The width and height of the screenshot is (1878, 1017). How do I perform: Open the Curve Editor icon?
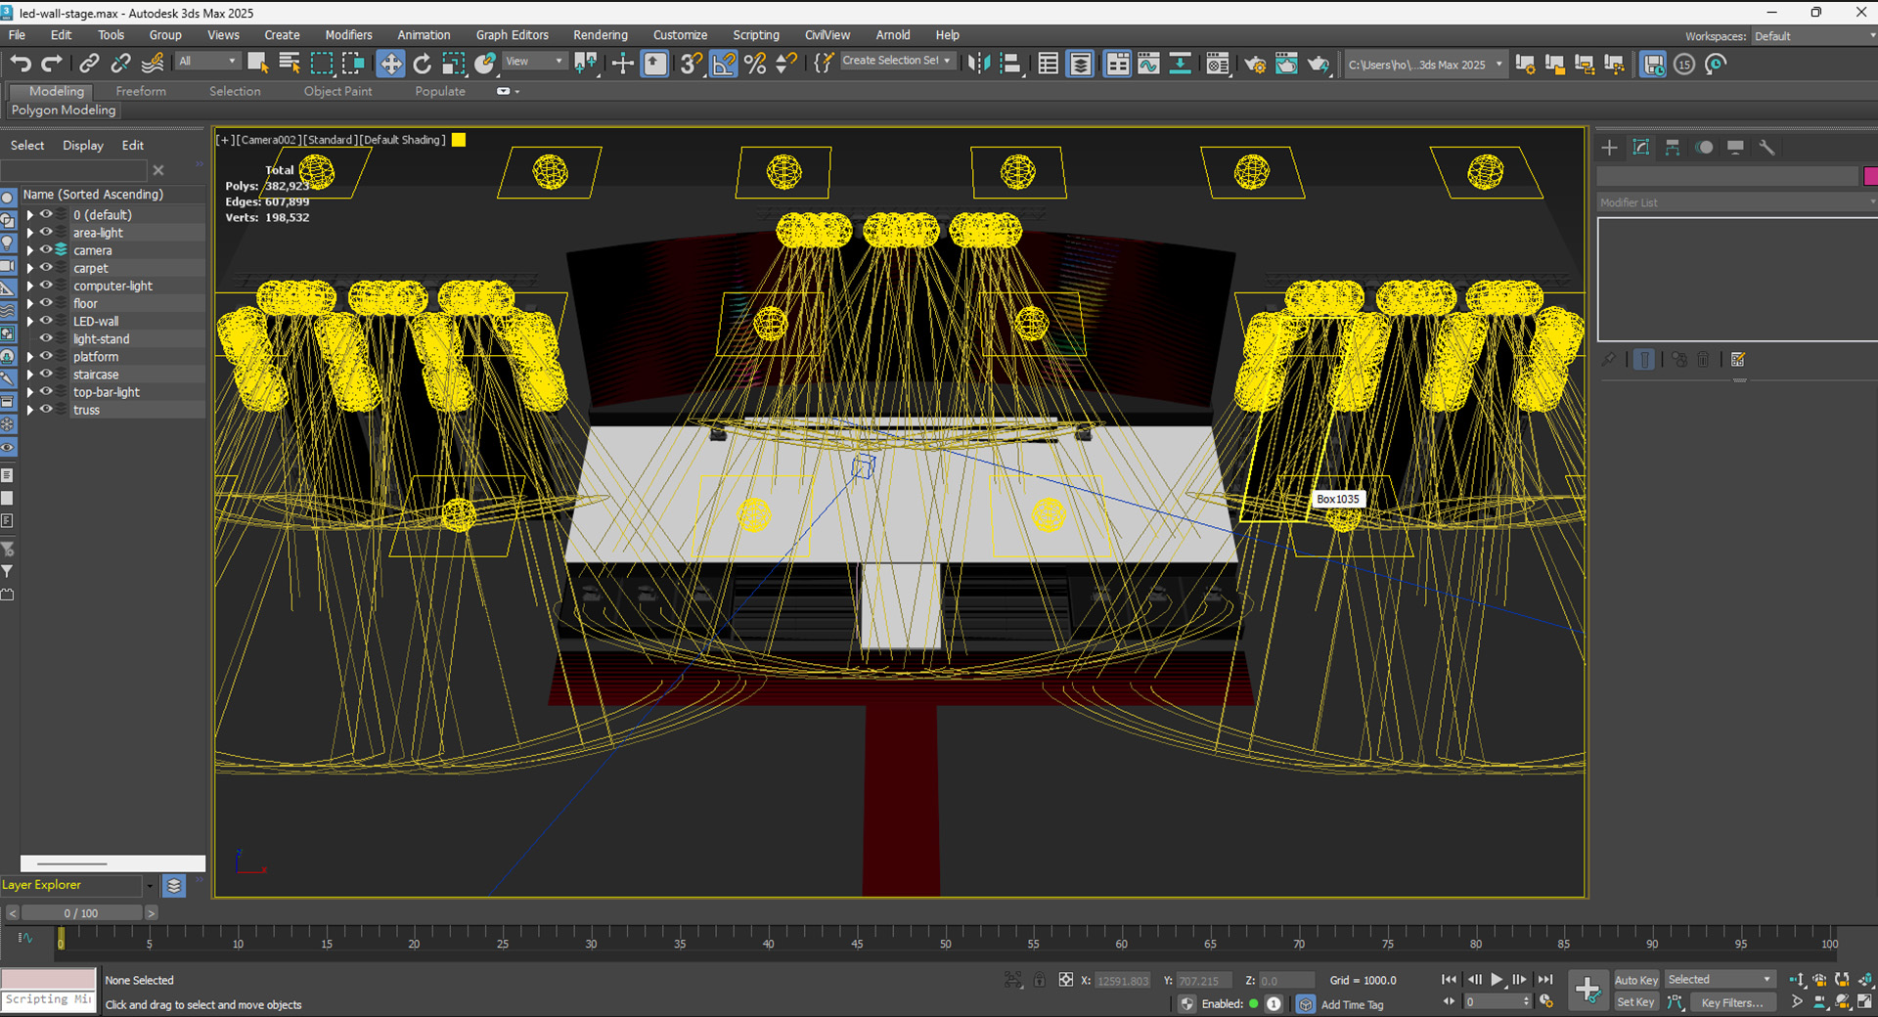[1148, 65]
